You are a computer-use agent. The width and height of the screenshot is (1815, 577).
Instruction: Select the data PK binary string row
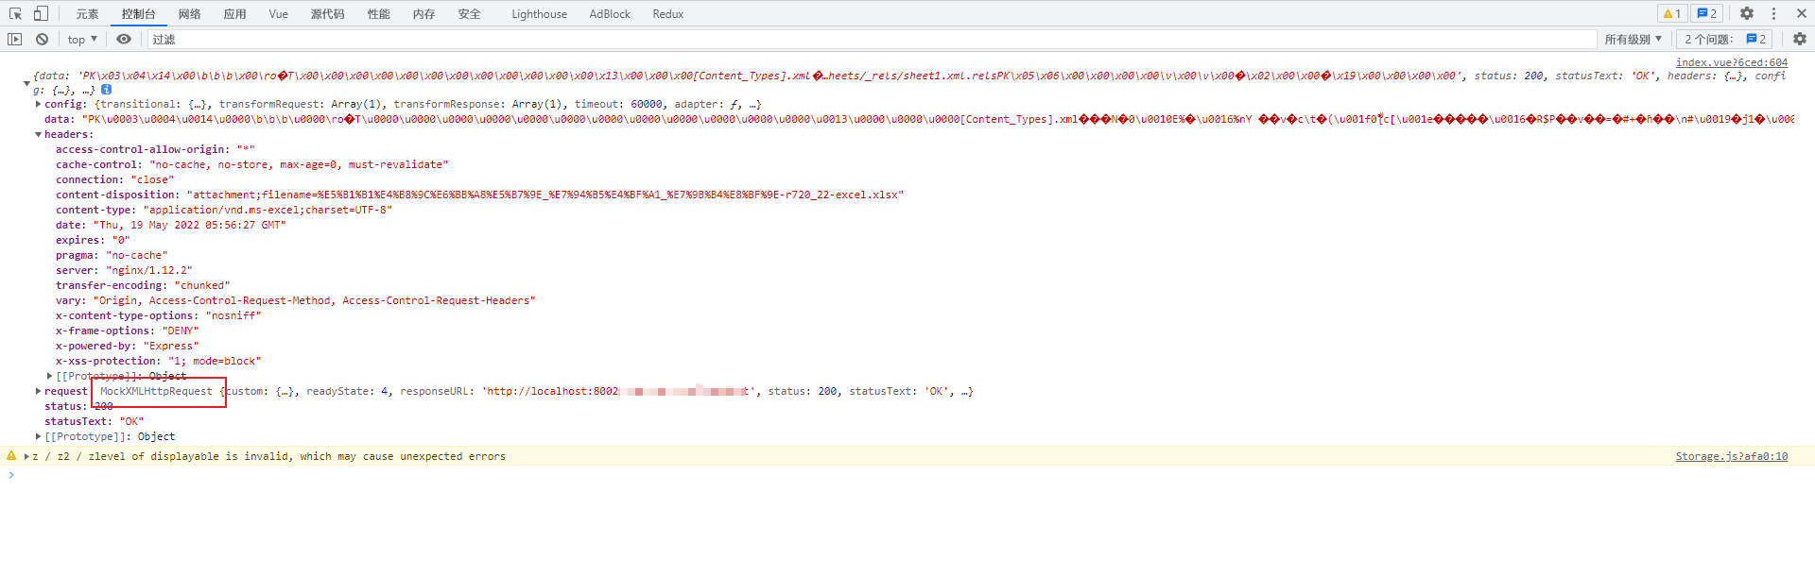[919, 119]
